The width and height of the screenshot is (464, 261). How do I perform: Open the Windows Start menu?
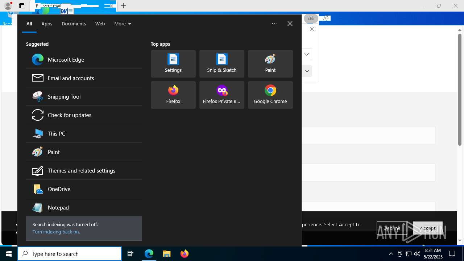[9, 254]
